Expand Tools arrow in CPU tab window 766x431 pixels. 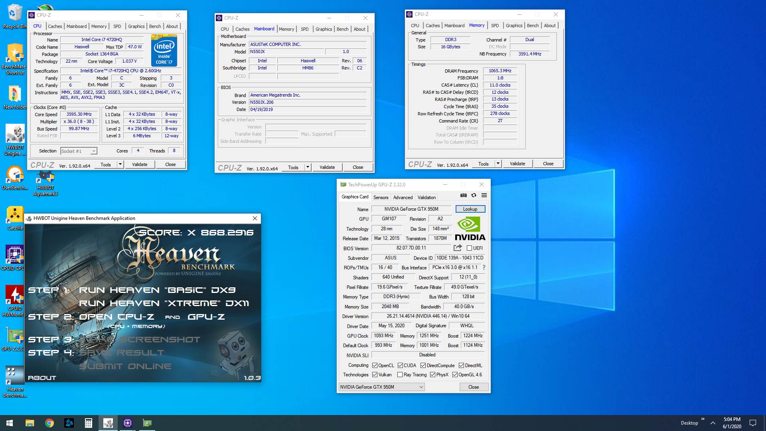click(x=120, y=164)
